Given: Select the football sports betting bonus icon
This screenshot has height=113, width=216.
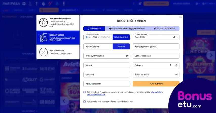Looking at the screenshot, I should [43, 22].
